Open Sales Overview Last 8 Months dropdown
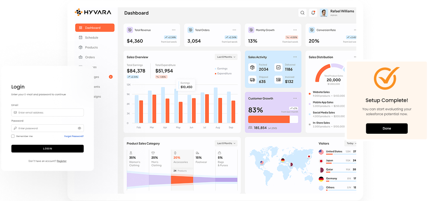 [226, 57]
